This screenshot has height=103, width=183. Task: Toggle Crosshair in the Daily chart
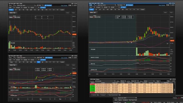click(49, 58)
